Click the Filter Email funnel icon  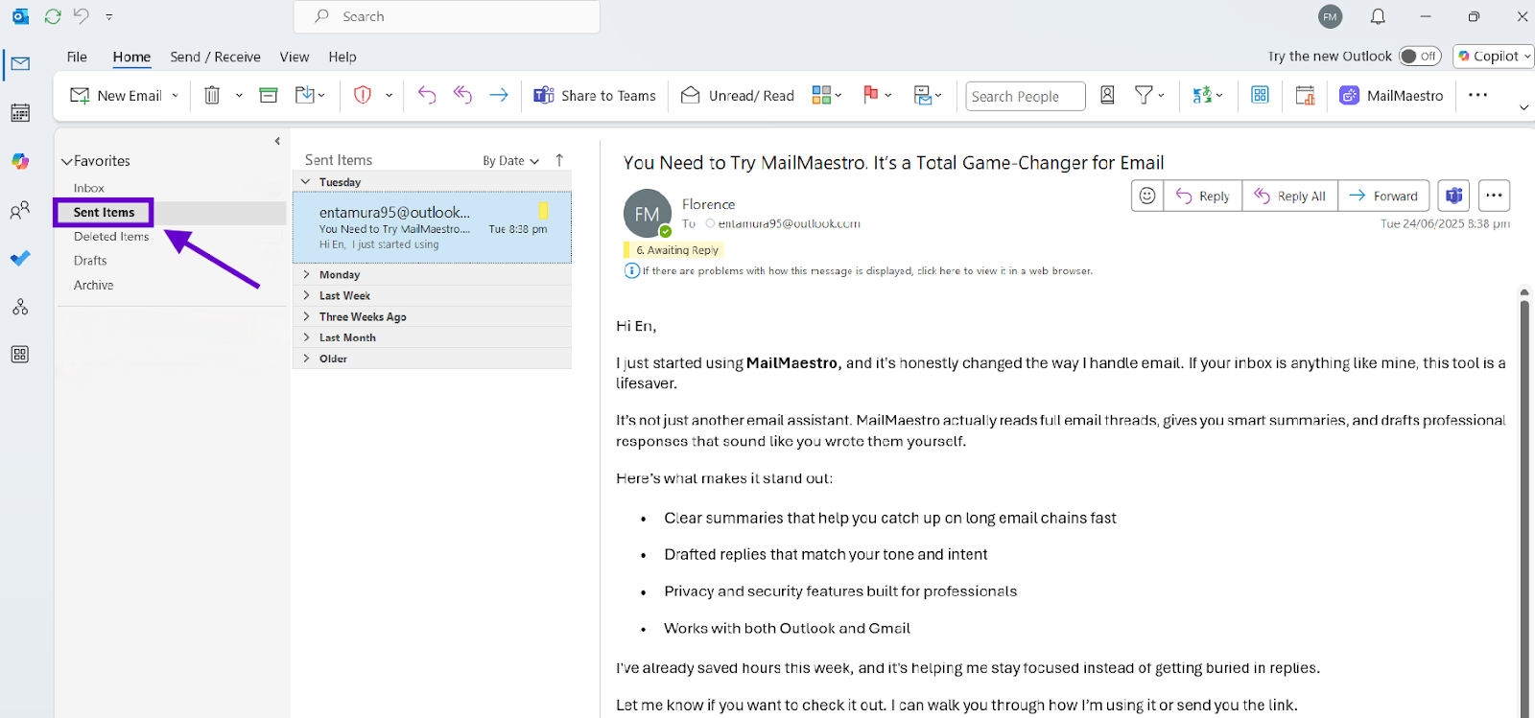coord(1144,95)
